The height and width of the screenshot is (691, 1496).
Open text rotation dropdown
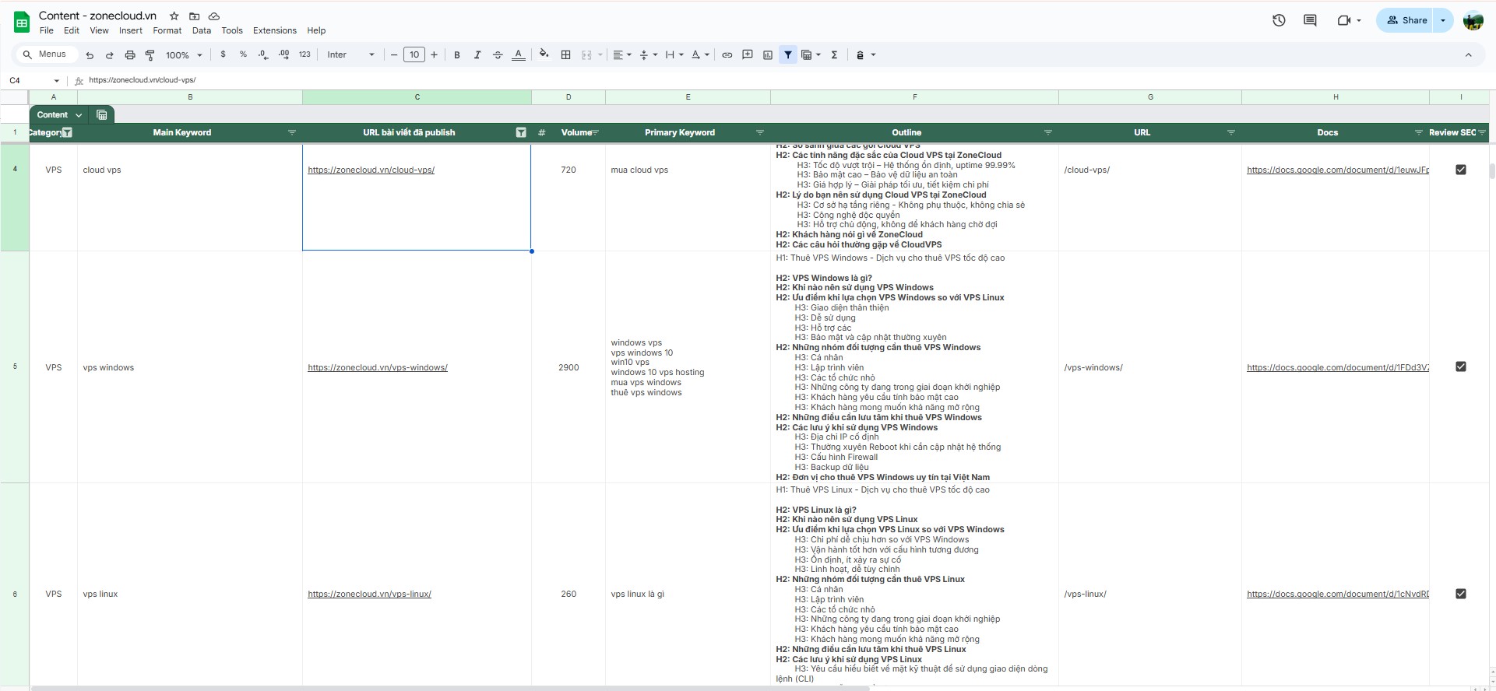700,54
